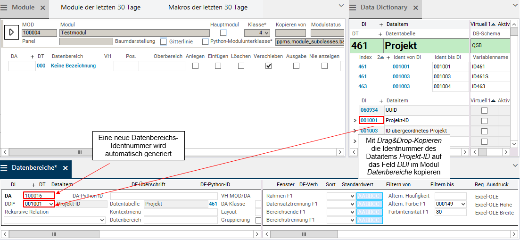Viewport: 520px width, 240px height.
Task: Enable the Löschen checkbox
Action: (241, 66)
